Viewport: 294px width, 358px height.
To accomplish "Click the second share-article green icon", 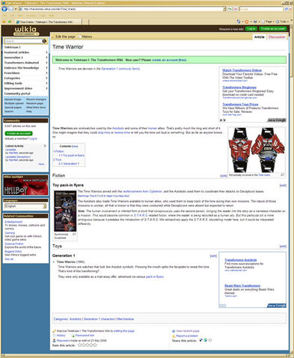I will tap(206, 340).
